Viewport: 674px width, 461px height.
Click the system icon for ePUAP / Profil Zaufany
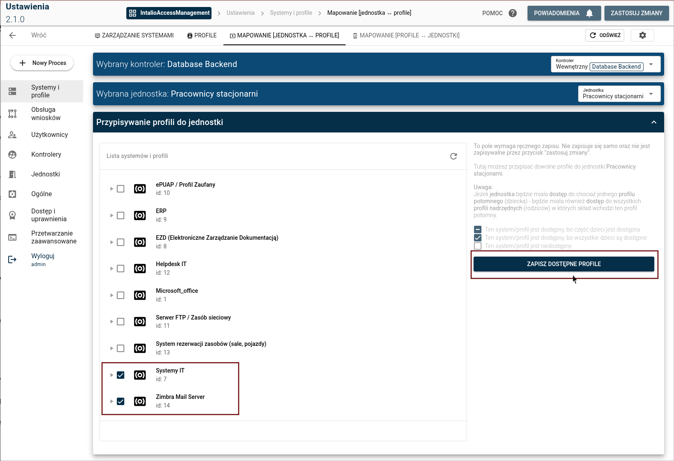[x=140, y=189]
